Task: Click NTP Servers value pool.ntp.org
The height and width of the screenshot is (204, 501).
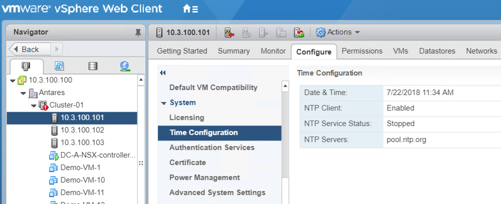Action: tap(406, 139)
